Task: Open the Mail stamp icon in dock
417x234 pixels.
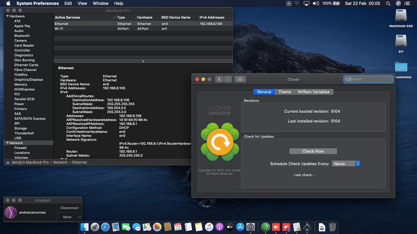Action: point(116,227)
